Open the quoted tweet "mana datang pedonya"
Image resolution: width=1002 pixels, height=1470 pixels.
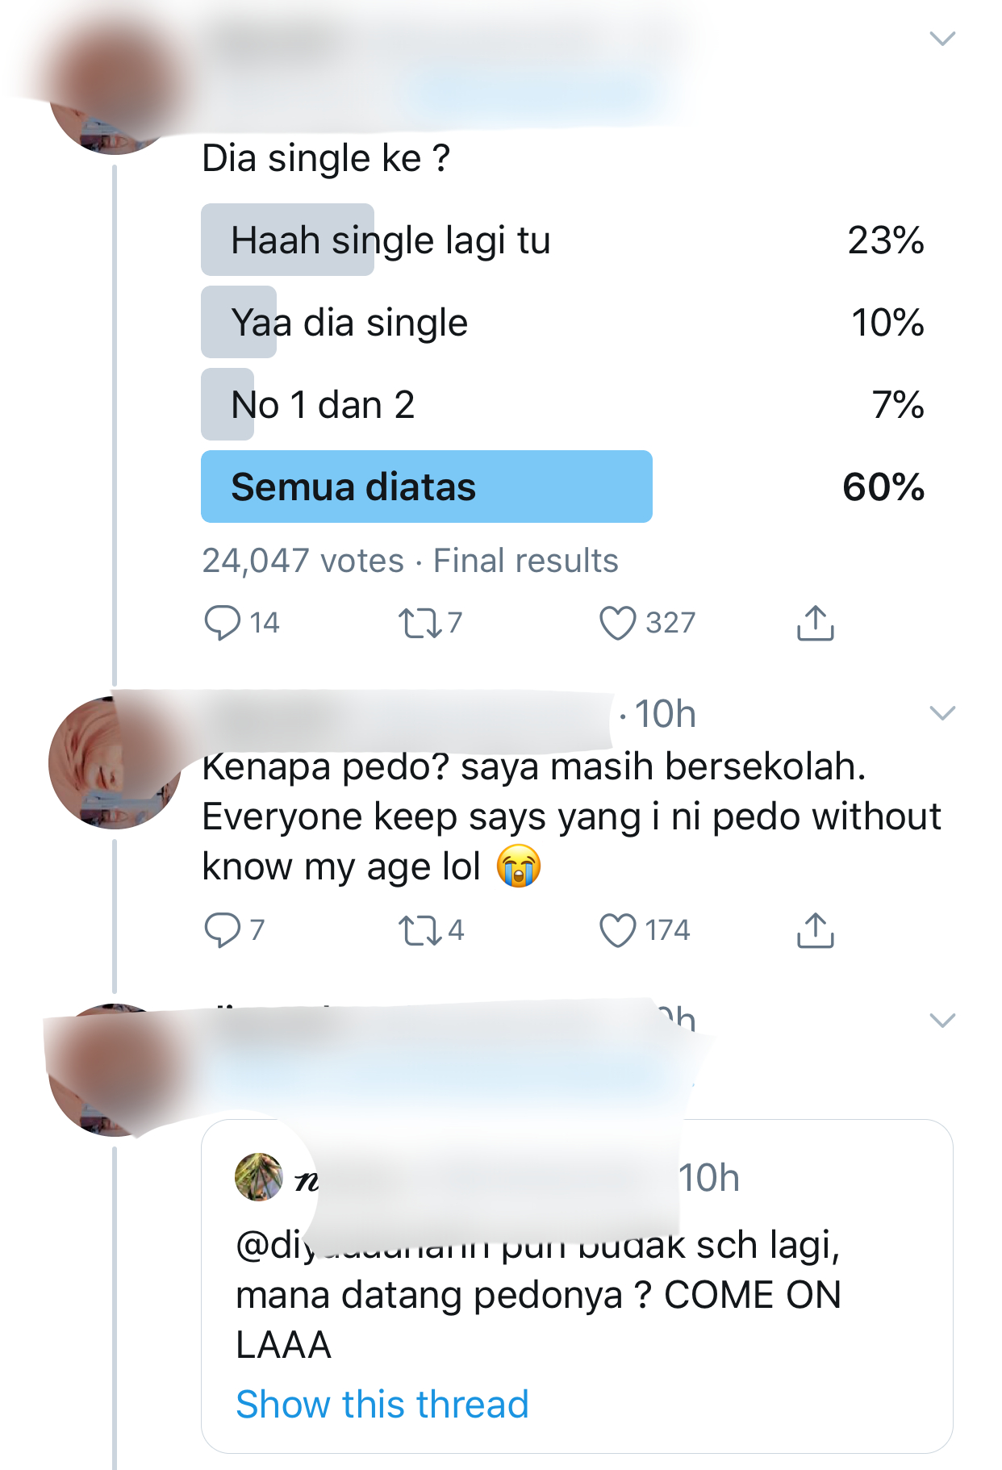click(538, 1295)
